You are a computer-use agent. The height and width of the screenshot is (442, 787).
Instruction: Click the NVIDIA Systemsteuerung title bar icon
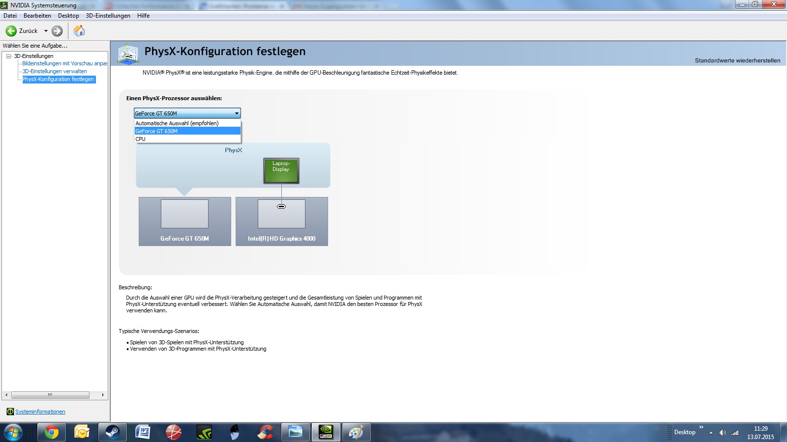tap(4, 5)
